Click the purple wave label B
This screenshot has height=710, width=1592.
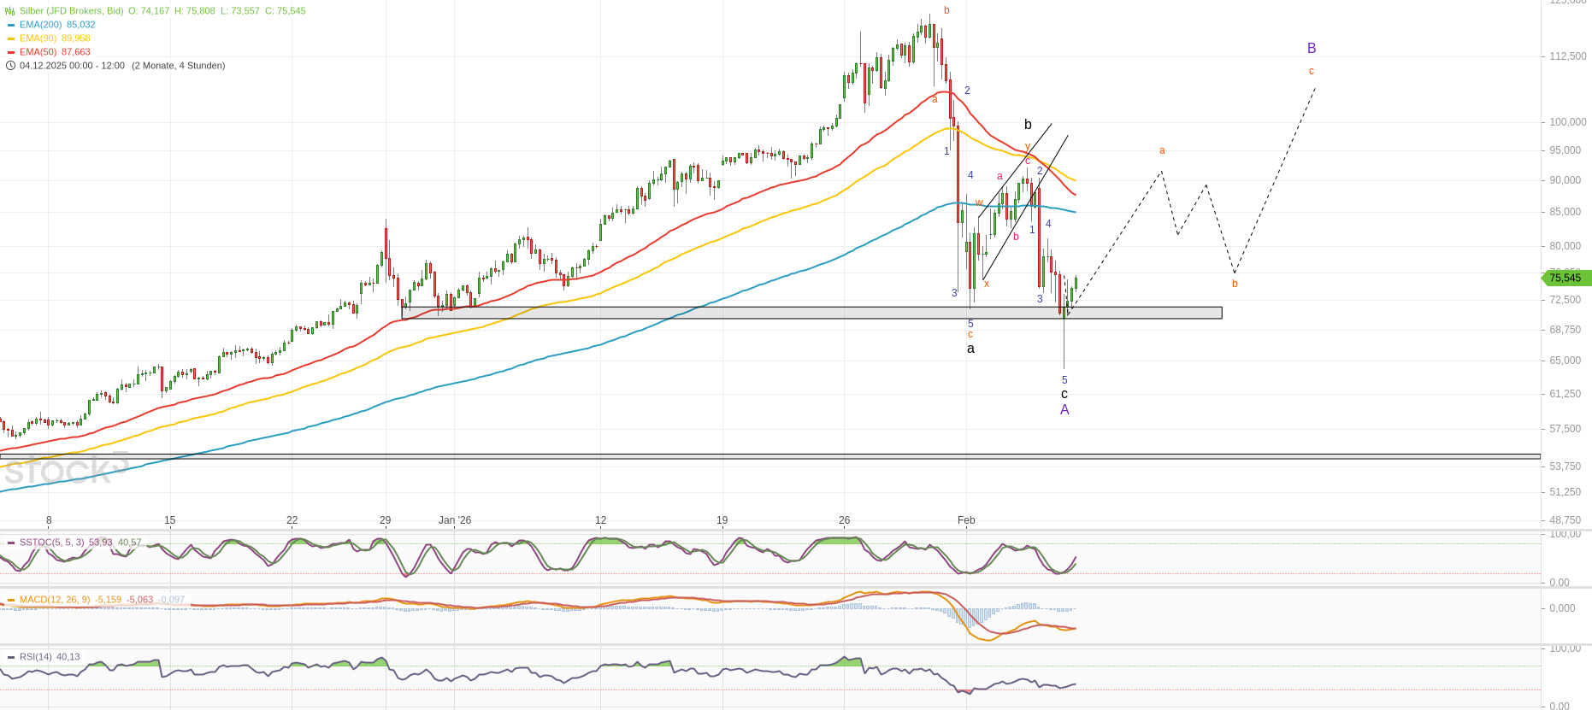tap(1312, 49)
